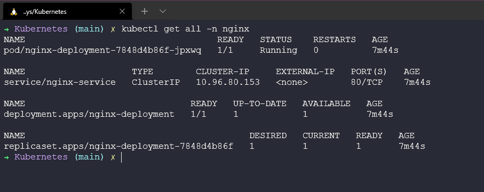Click the empty prompt at cursor
This screenshot has width=484, height=192.
coord(122,157)
